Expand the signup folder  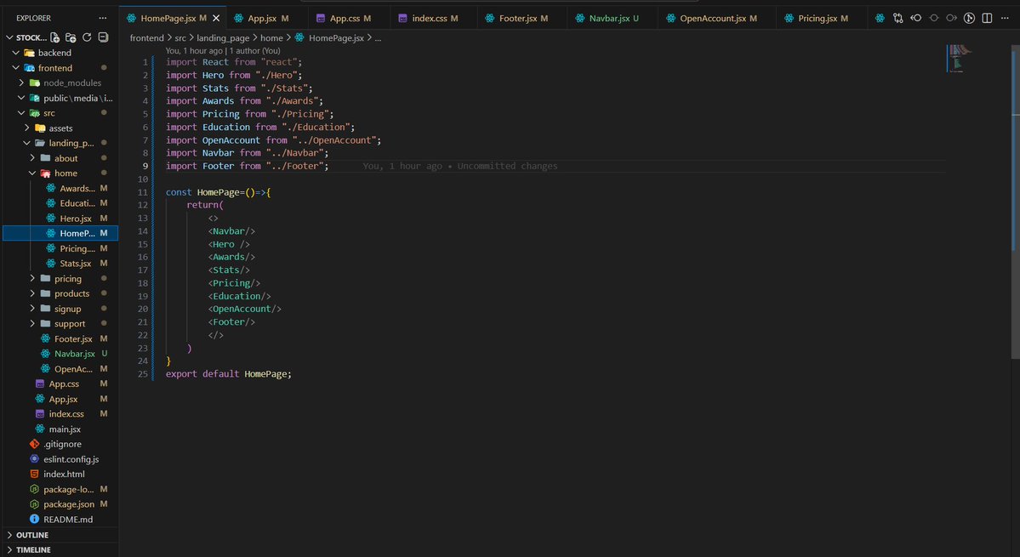click(60, 309)
